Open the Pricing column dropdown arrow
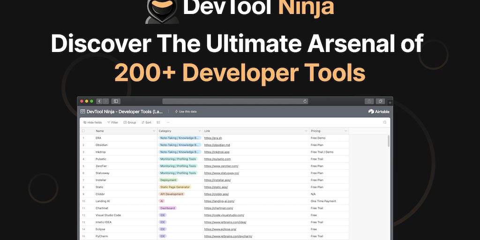Screen dimensions: 480x240 click(346, 131)
